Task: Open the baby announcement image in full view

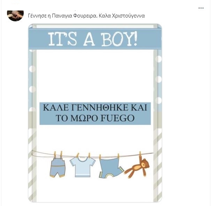Action: pos(95,113)
